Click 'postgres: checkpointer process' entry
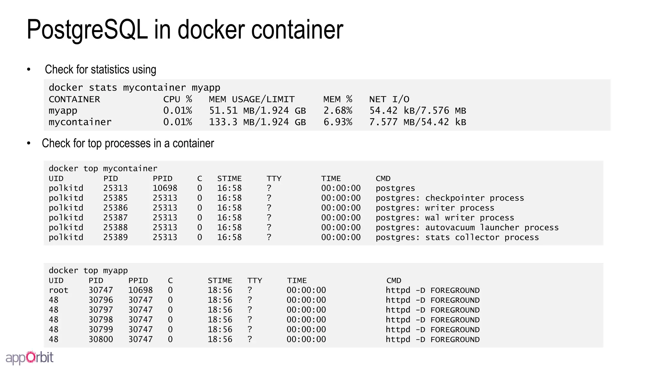Image resolution: width=656 pixels, height=369 pixels. click(x=450, y=198)
